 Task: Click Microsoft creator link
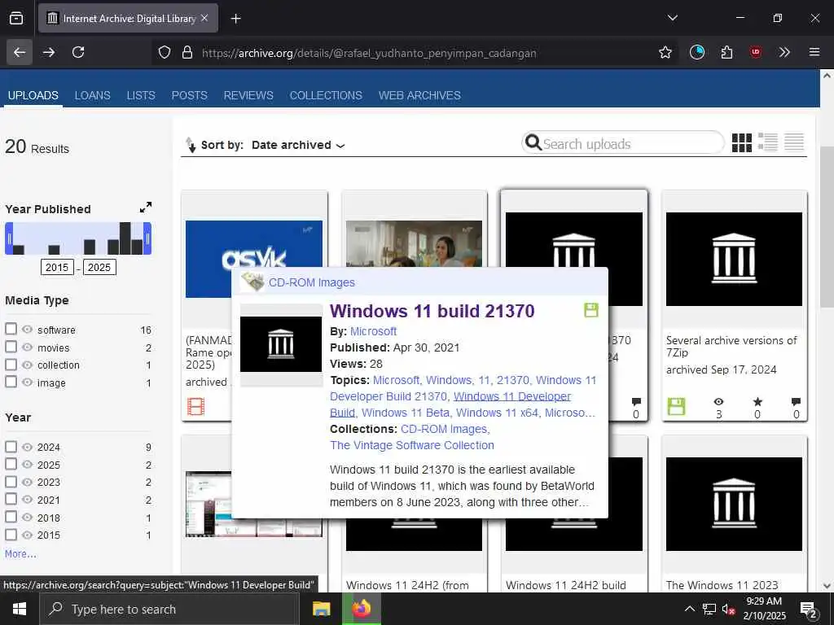(373, 331)
